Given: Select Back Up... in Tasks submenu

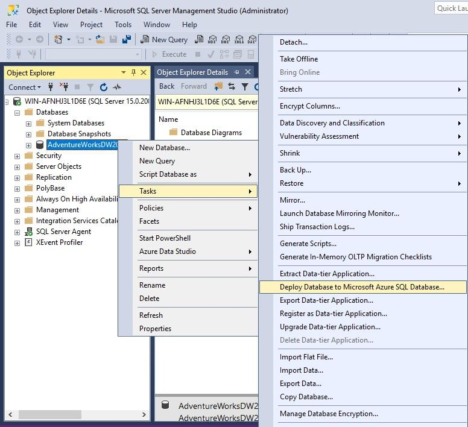Looking at the screenshot, I should [362, 170].
